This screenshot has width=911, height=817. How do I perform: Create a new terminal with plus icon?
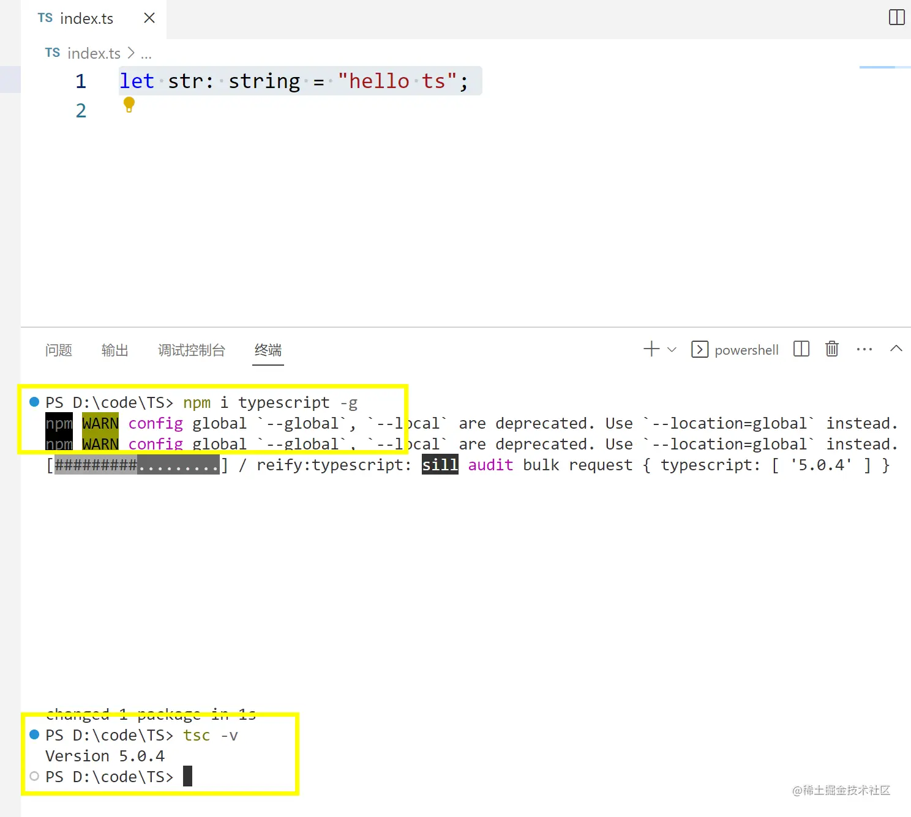pos(651,349)
